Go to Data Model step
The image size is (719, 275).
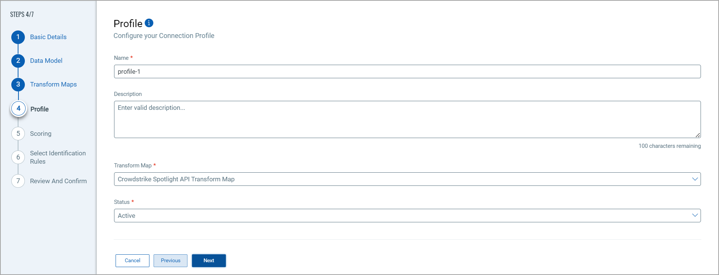point(46,61)
